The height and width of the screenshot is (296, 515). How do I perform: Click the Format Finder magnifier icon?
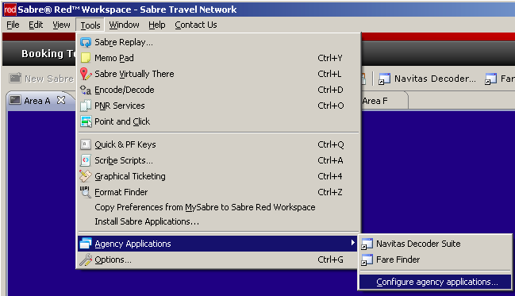coord(86,192)
